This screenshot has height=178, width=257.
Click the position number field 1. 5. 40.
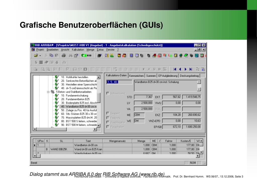coord(119,82)
